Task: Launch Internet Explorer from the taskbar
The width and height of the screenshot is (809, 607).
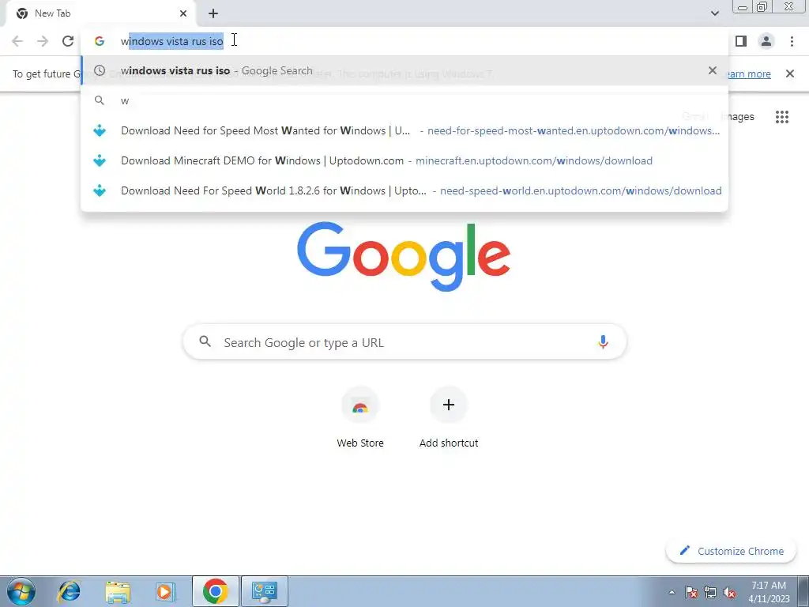Action: (70, 591)
